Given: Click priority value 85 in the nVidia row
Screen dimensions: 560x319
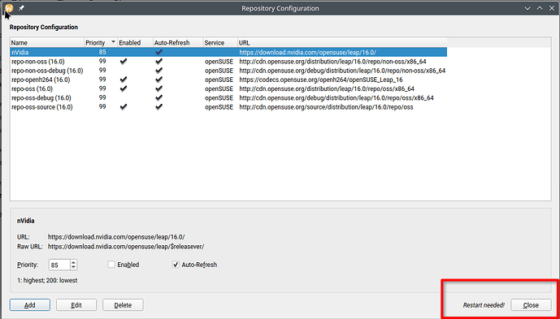Looking at the screenshot, I should click(102, 52).
